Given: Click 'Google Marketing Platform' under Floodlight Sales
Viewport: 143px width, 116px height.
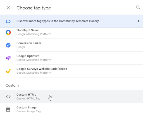Looking at the screenshot, I should tap(34, 34).
